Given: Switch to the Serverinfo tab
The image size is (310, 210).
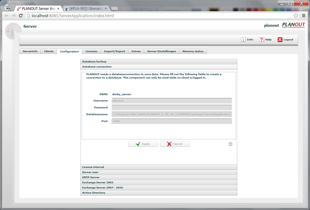Looking at the screenshot, I should coord(30,51).
